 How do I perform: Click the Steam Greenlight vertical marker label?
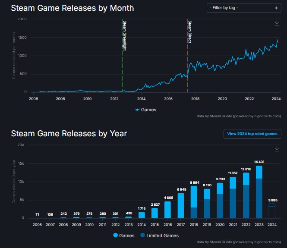125,35
